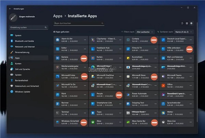The width and height of the screenshot is (205, 138).
Task: Switch to grid view layout
Action: (x=187, y=23)
